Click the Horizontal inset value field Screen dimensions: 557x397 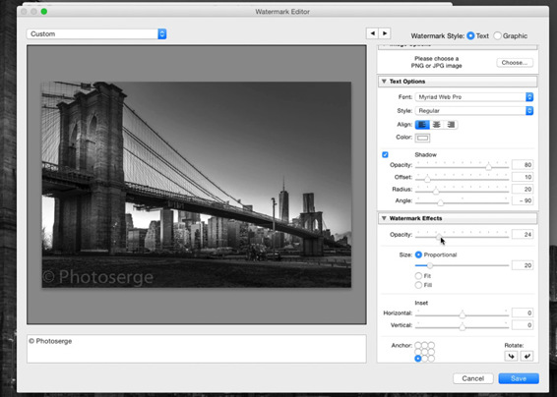coord(523,312)
